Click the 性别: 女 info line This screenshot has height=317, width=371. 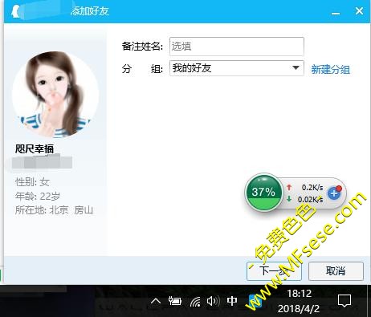click(32, 182)
